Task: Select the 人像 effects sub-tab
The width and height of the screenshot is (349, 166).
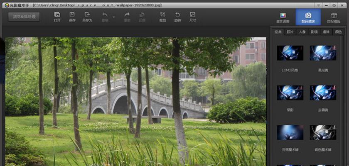Action: point(302,32)
